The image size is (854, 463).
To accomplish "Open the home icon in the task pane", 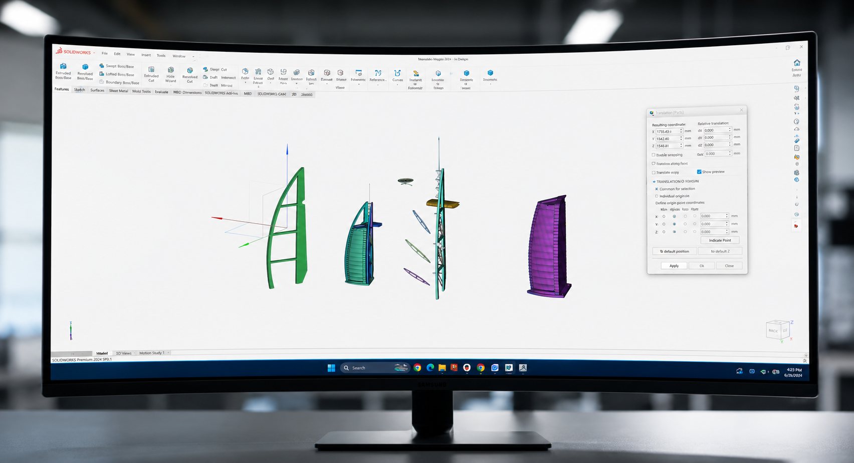I will coord(797,63).
